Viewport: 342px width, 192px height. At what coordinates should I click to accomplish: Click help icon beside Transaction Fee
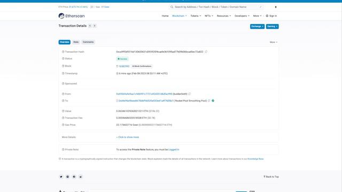63,118
